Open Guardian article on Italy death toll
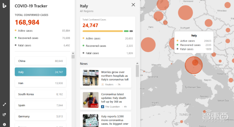 (x=115, y=98)
